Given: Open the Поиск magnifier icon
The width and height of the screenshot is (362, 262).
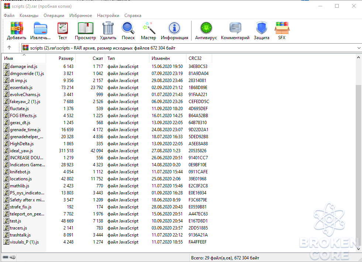Looking at the screenshot, I should point(128,28).
